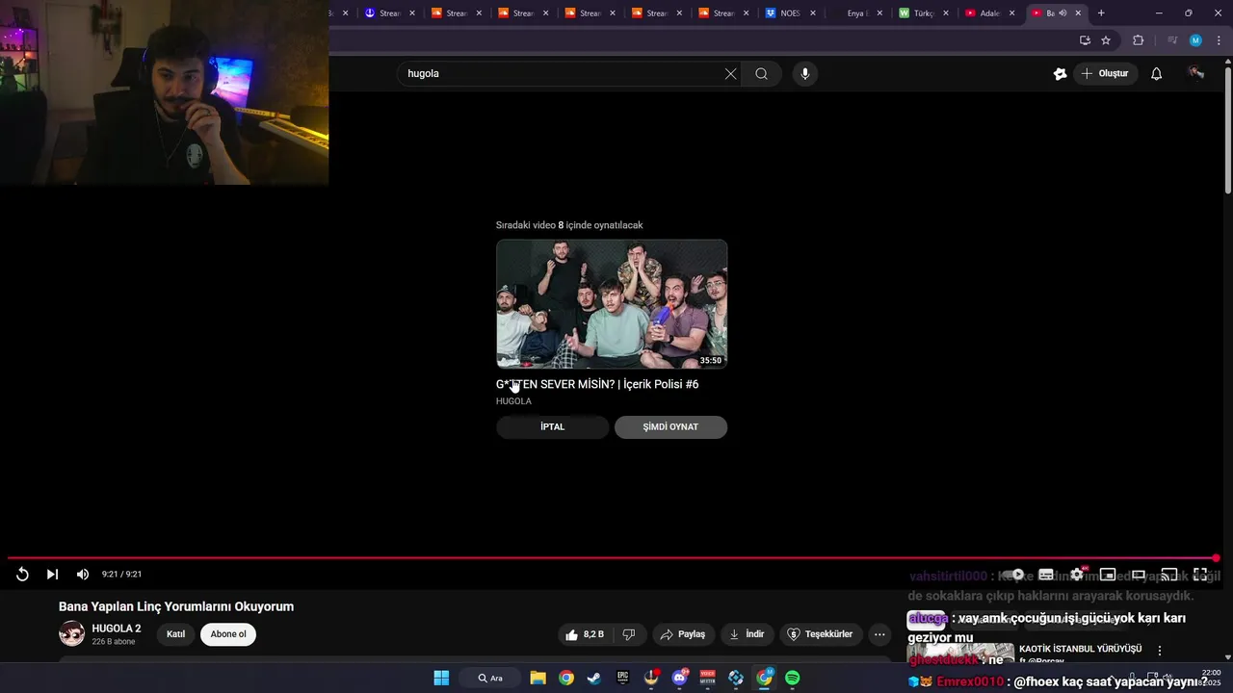Viewport: 1233px width, 693px height.
Task: Click the ŞİMDİ OYNAT button
Action: click(x=670, y=426)
